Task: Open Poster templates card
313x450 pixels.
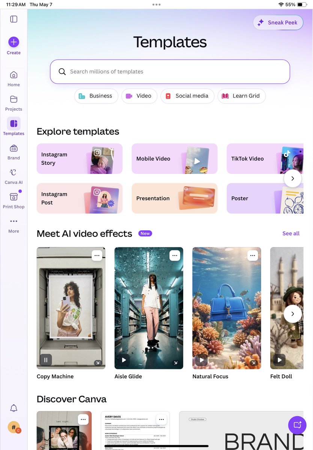Action: coord(265,198)
